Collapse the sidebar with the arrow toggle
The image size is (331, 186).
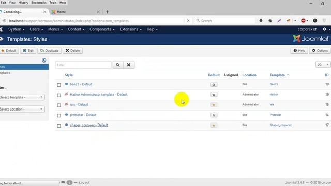click(44, 60)
